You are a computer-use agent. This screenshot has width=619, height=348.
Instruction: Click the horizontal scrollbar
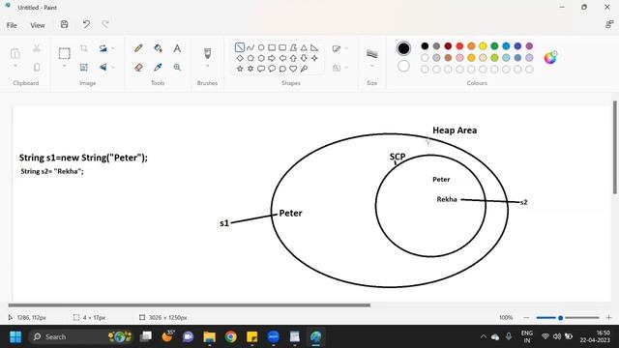[190, 305]
